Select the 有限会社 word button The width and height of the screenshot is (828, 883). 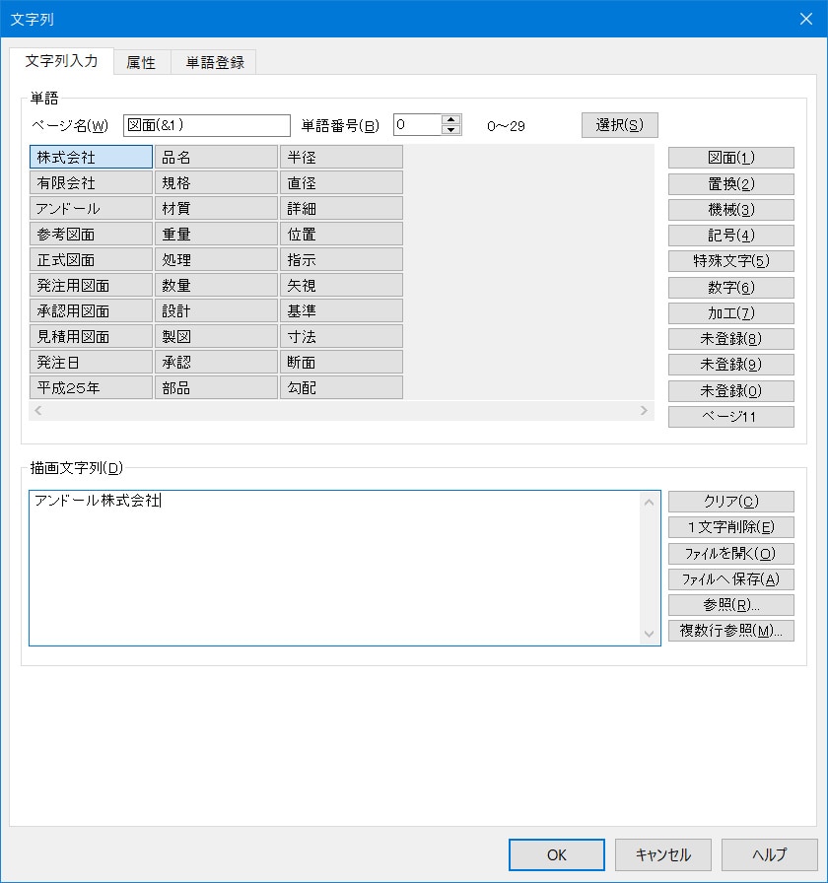91,183
